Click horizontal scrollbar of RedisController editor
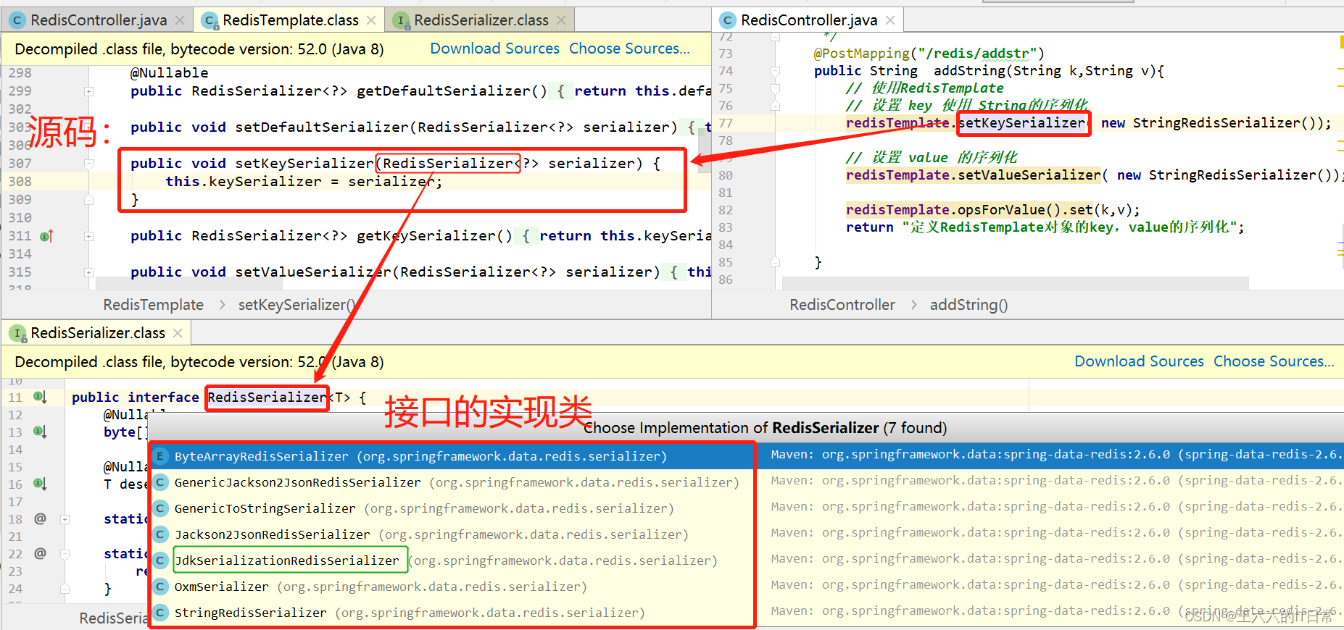1344x630 pixels. pos(1015,282)
